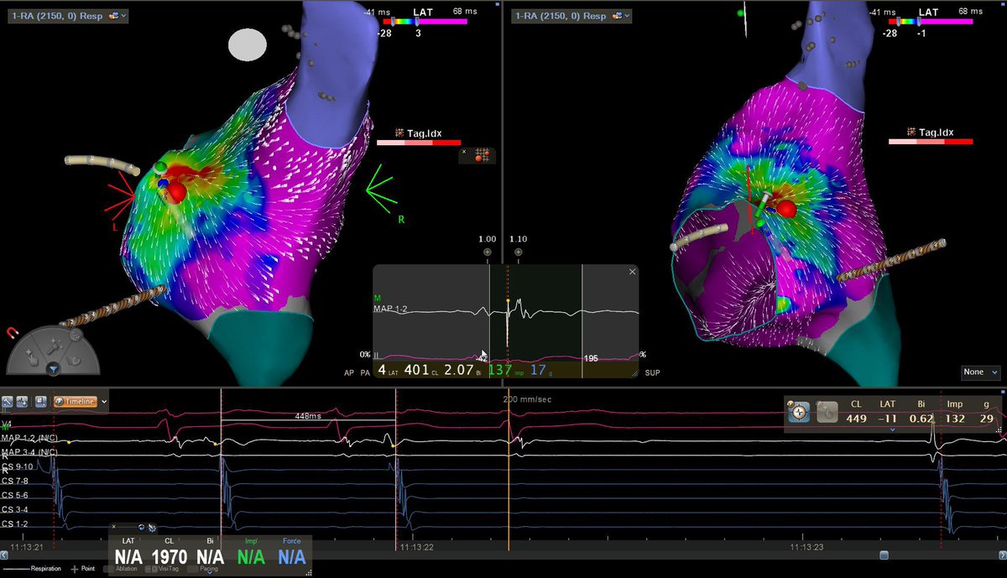
Task: Adjust left LAT color bar upper slider (3)
Action: coord(417,21)
